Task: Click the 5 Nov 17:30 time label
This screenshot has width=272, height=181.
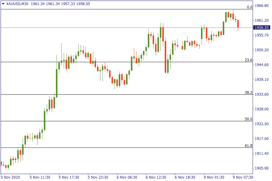Action: (x=69, y=177)
